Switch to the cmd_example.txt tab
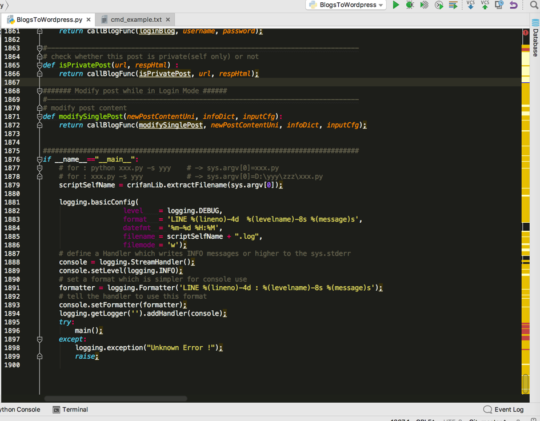This screenshot has width=540, height=421. [135, 19]
